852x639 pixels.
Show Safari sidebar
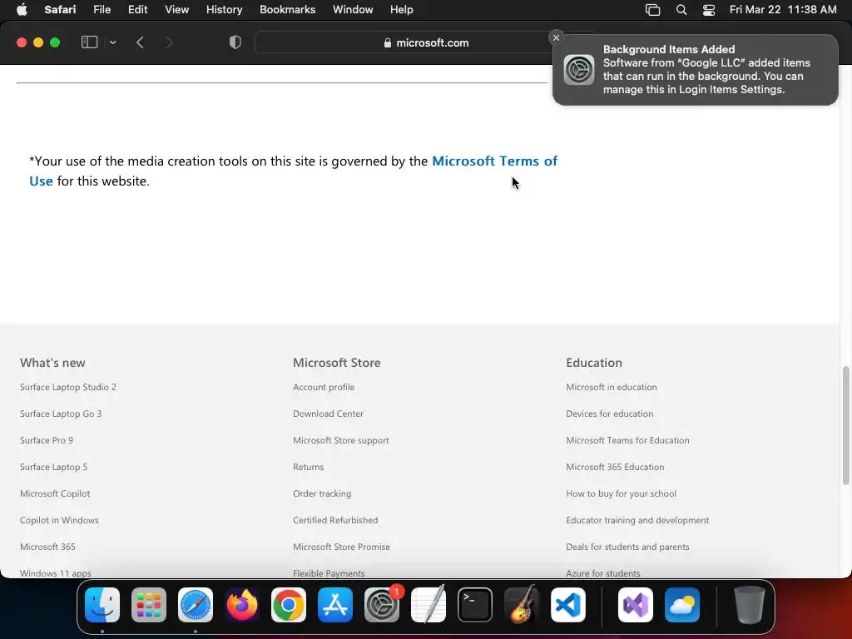89,42
